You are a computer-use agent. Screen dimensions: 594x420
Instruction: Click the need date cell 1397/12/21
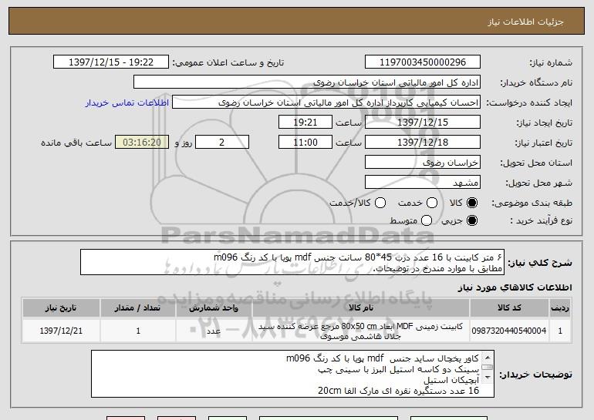pyautogui.click(x=61, y=331)
